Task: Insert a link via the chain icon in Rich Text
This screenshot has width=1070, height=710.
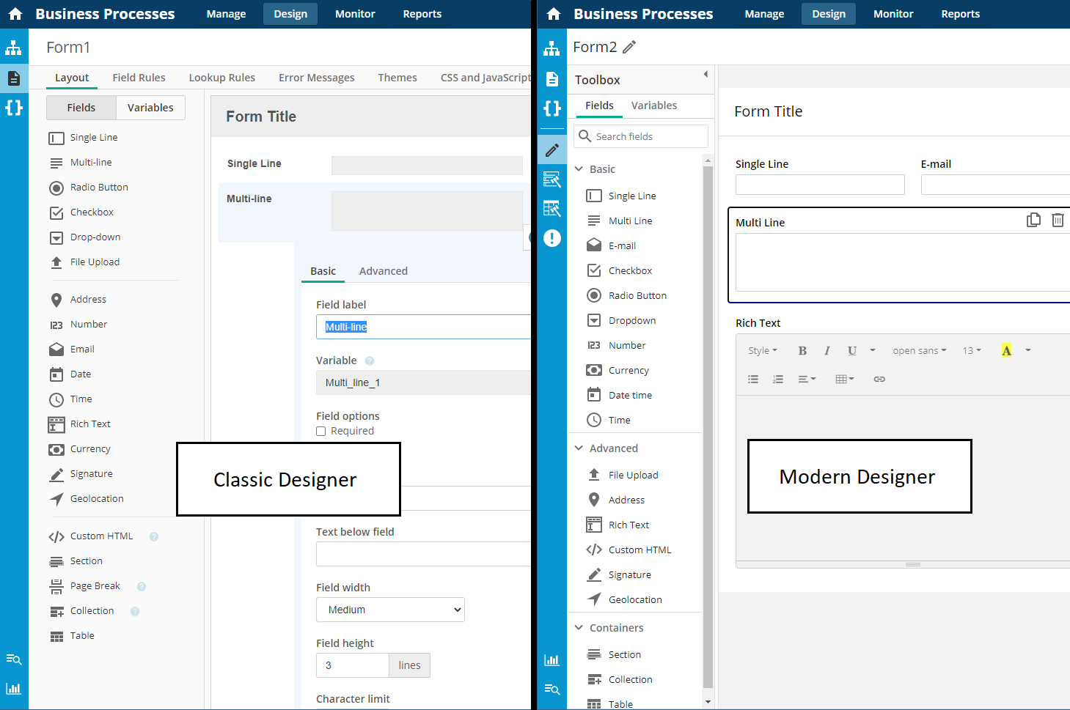Action: pyautogui.click(x=879, y=379)
